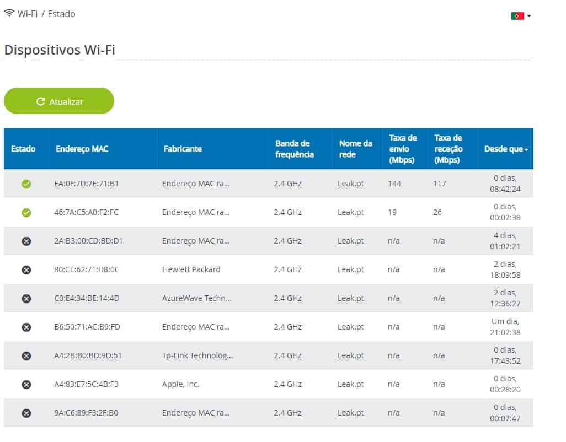The width and height of the screenshot is (566, 442).
Task: Click disconnected status icon for Tp-Link device
Action: tap(26, 356)
